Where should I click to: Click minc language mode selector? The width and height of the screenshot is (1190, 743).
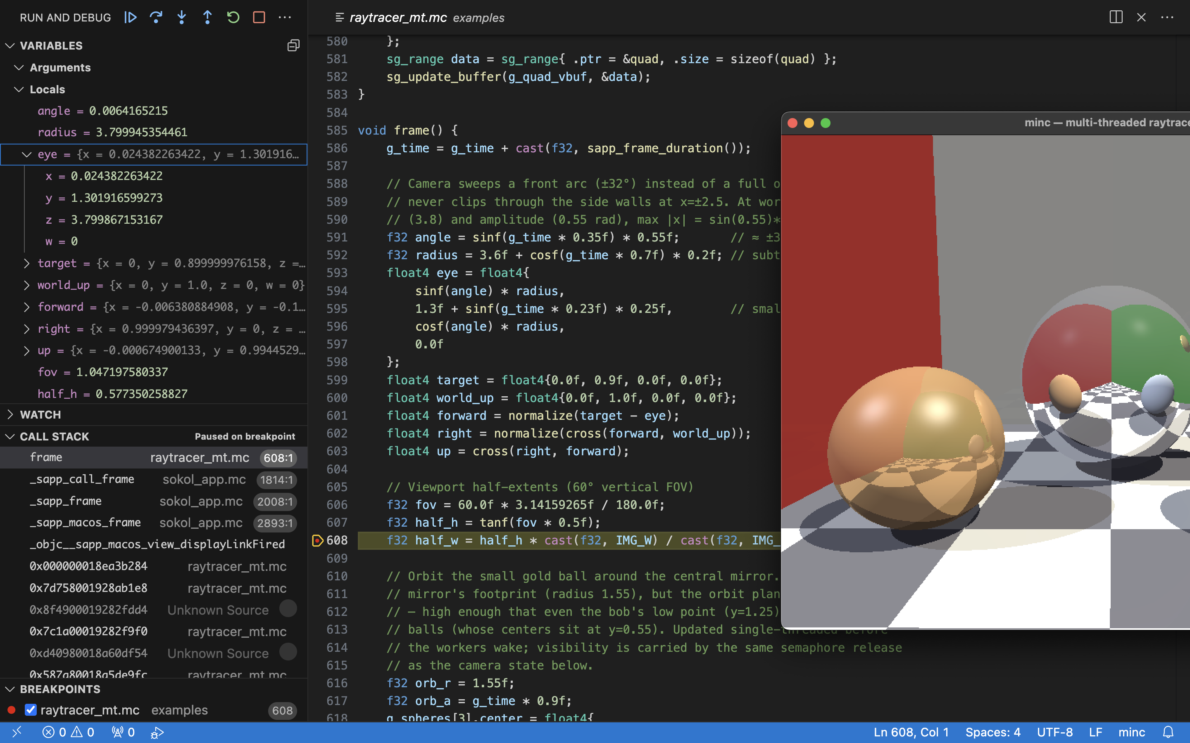click(x=1131, y=732)
